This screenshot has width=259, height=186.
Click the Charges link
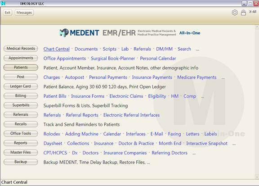tap(52, 77)
